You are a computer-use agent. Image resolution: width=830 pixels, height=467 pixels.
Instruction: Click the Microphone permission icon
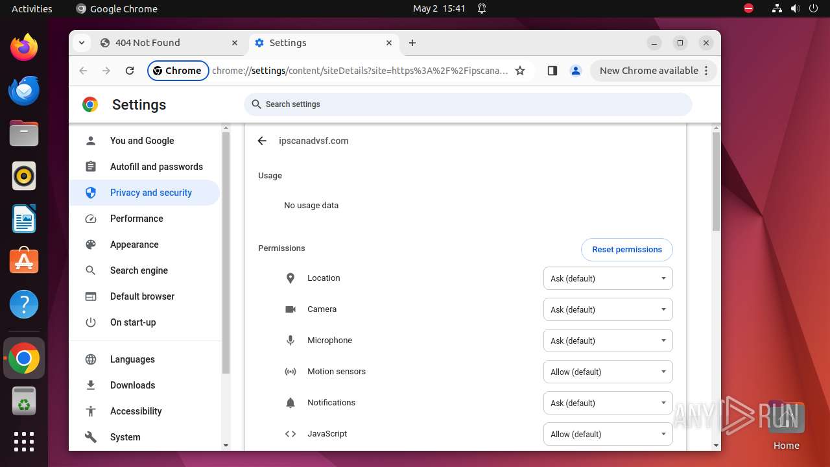pos(290,341)
